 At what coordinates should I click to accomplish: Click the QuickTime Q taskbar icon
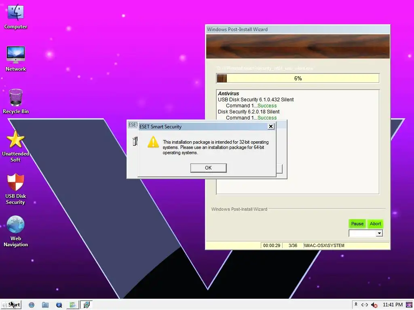point(59,305)
